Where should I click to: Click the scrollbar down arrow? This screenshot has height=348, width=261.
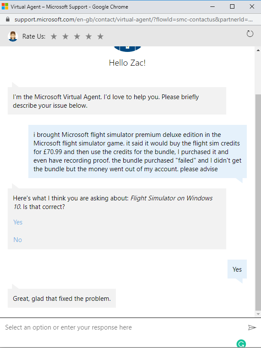pyautogui.click(x=258, y=314)
